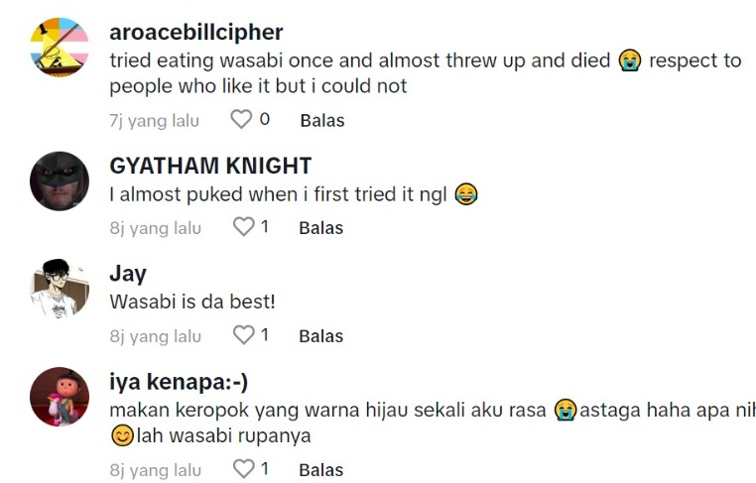Image resolution: width=756 pixels, height=483 pixels.
Task: Click Balas under aroacebillcipher's comment
Action: click(322, 121)
